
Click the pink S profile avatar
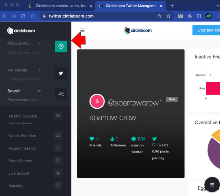[x=97, y=101]
